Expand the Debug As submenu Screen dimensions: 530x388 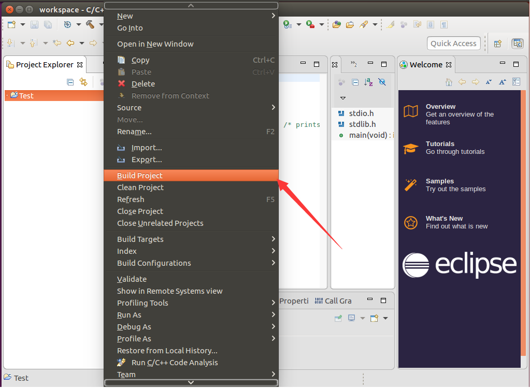(191, 327)
